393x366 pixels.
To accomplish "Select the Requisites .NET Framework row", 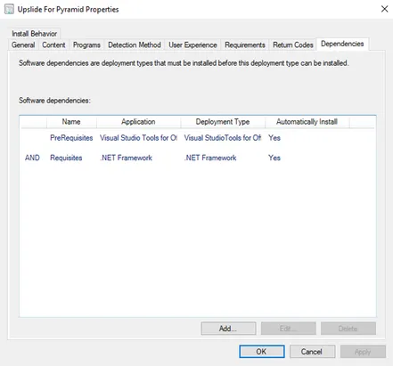I will point(198,158).
